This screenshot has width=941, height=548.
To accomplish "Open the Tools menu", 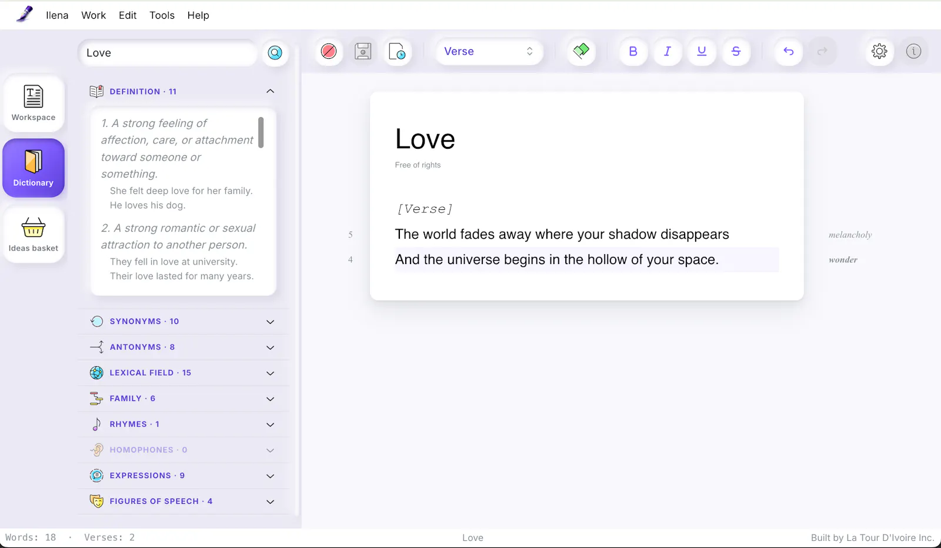I will [x=162, y=15].
